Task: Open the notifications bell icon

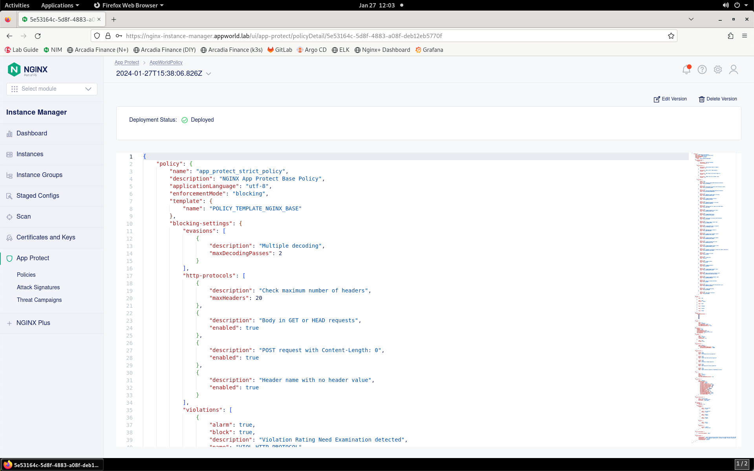Action: point(686,69)
